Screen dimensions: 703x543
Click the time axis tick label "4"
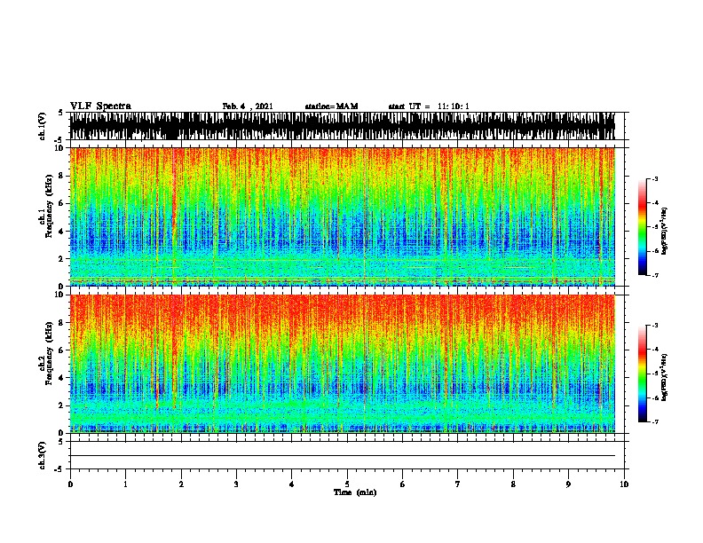coord(292,484)
